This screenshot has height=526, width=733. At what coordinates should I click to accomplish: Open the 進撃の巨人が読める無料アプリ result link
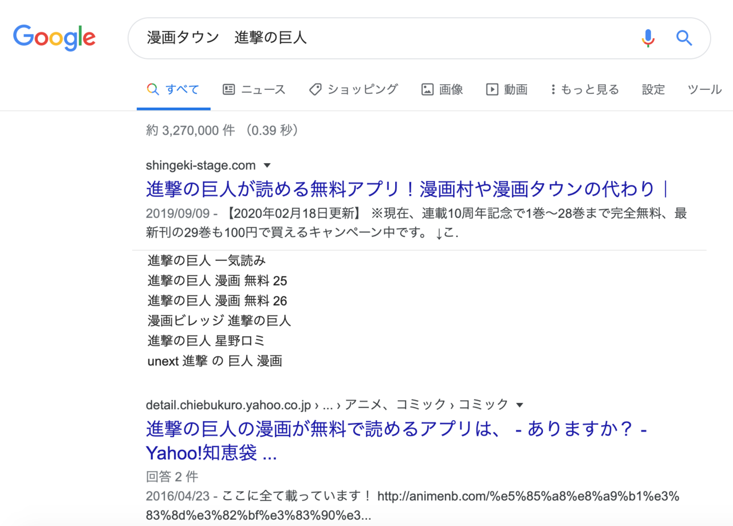pos(407,188)
